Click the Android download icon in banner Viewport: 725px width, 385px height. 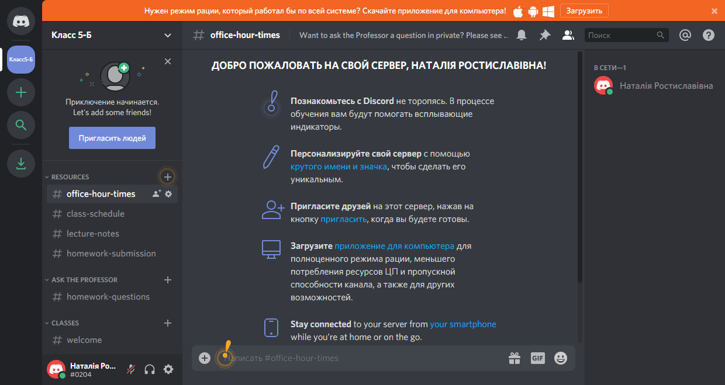point(533,11)
